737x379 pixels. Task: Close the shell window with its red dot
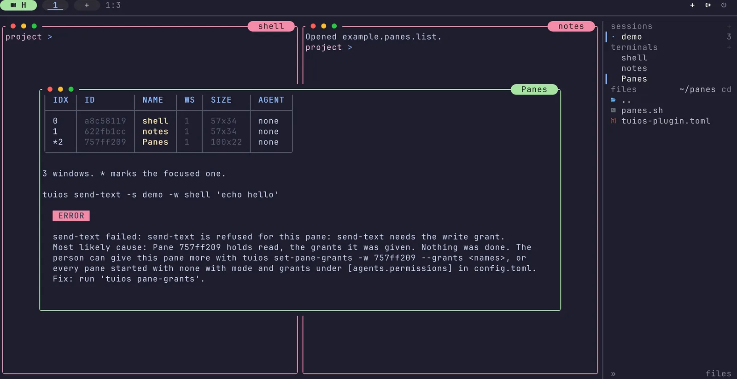coord(13,26)
